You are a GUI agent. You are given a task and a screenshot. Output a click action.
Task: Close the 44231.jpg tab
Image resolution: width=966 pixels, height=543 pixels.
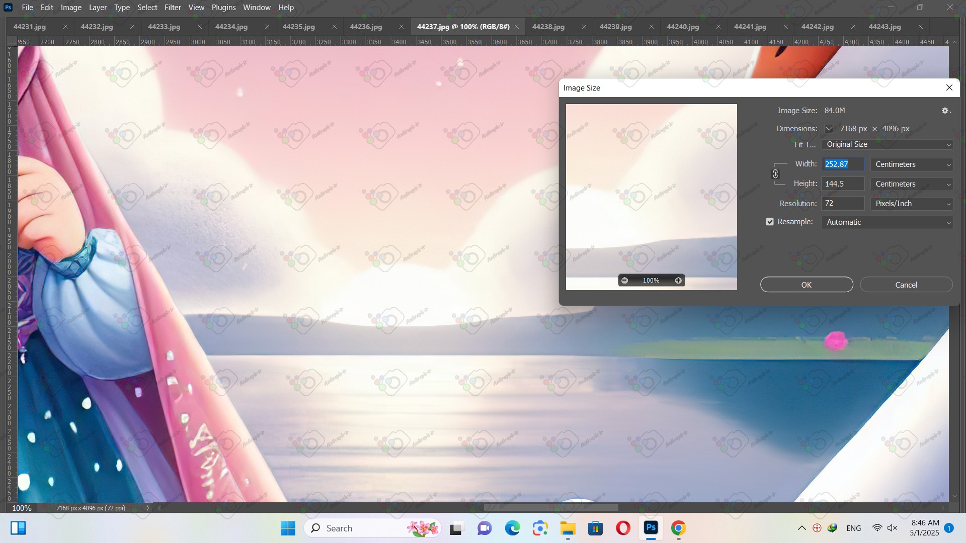pos(65,27)
